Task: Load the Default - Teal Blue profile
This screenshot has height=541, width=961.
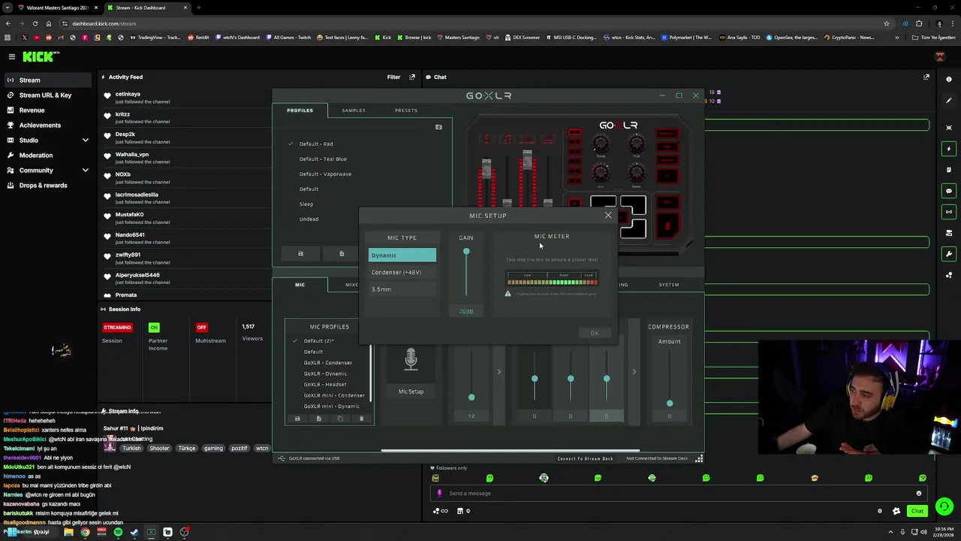Action: 323,159
